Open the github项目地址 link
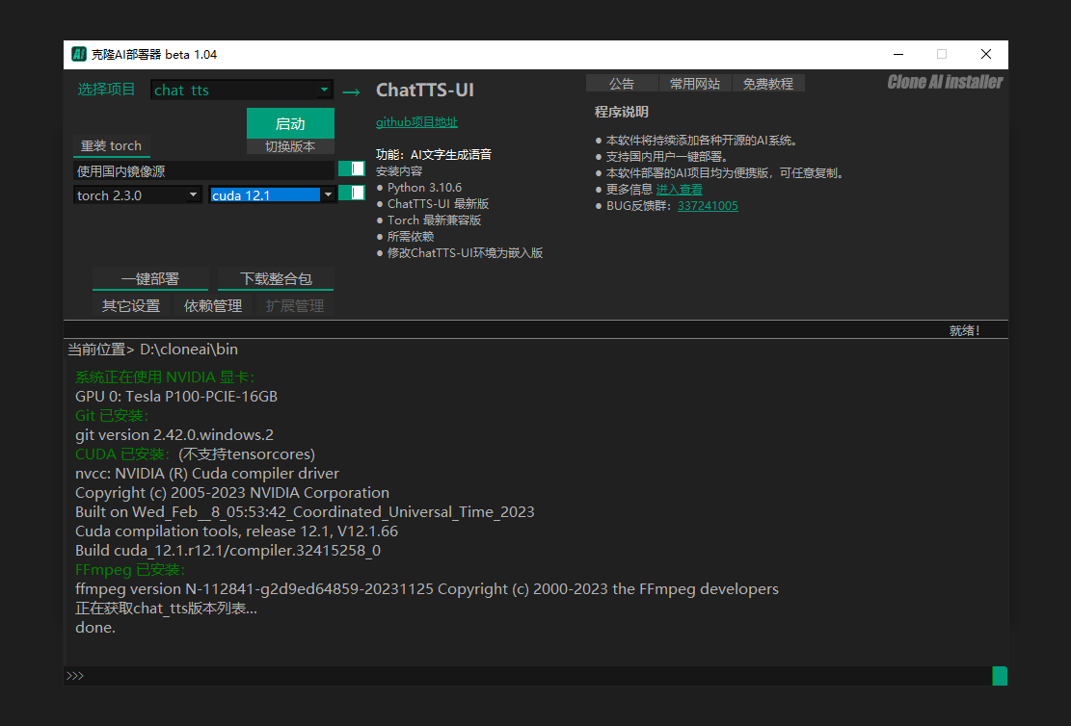This screenshot has width=1071, height=726. [416, 122]
